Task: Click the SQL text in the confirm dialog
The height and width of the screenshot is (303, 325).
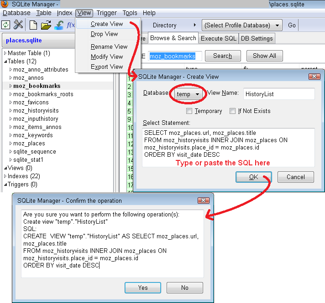Action: pos(112,244)
